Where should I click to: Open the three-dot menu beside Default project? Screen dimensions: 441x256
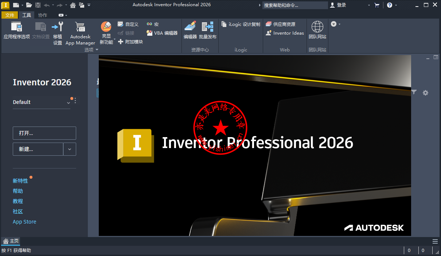point(75,101)
